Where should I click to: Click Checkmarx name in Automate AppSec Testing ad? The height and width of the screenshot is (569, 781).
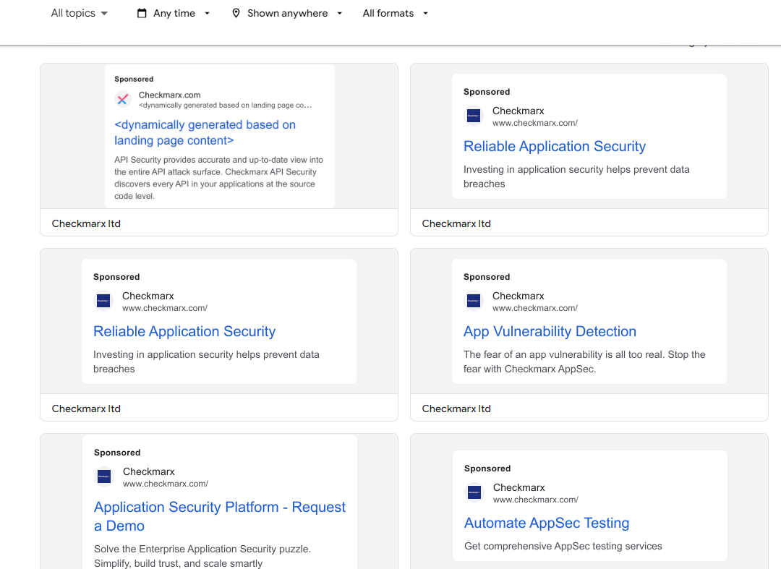click(x=519, y=488)
